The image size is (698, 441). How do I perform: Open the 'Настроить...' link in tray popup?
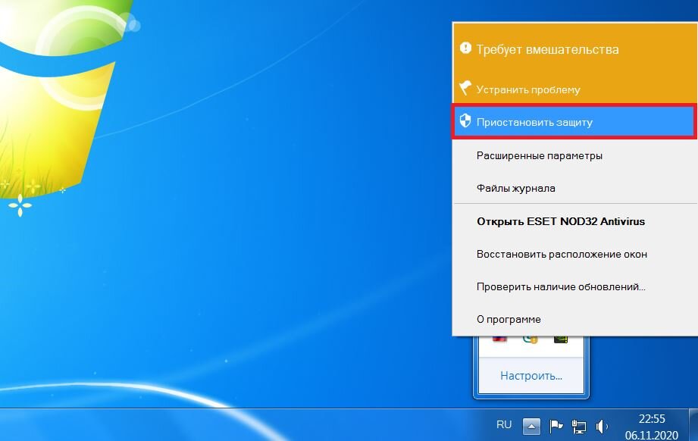point(531,376)
